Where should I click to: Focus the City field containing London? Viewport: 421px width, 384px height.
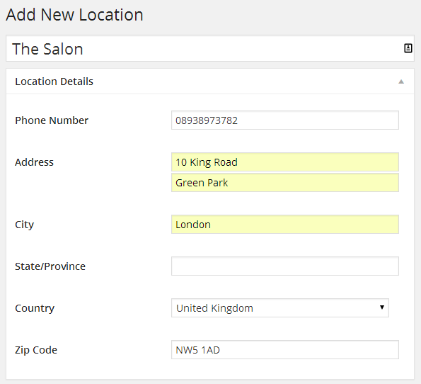pyautogui.click(x=285, y=225)
